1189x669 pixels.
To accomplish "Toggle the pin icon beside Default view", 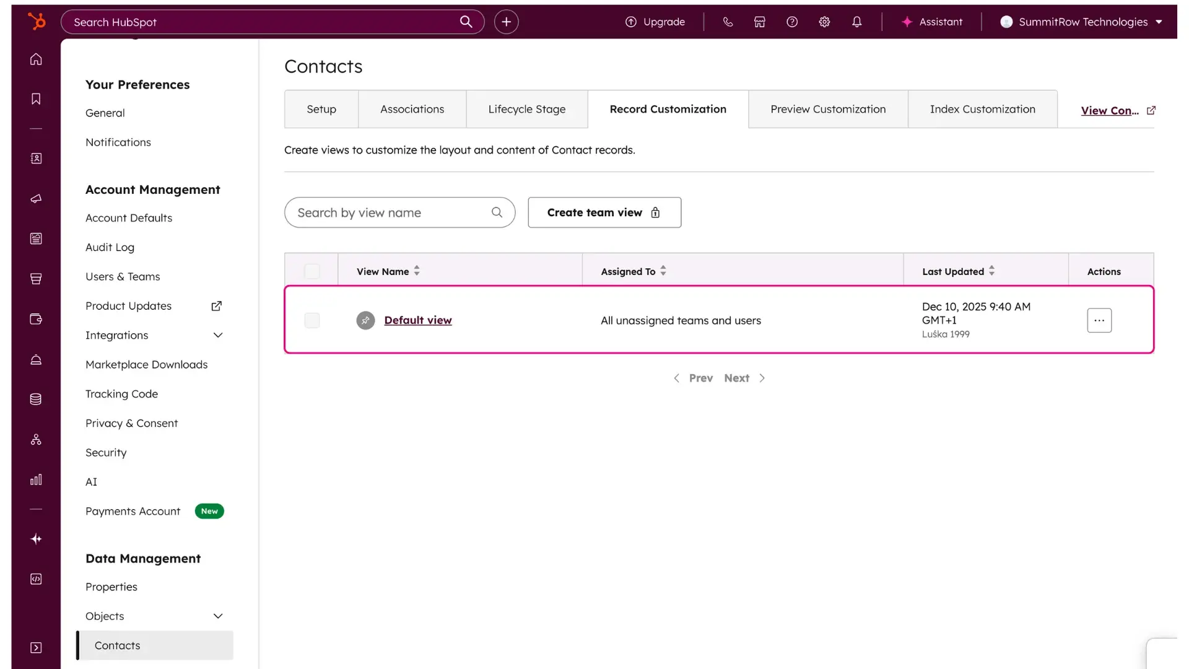I will click(x=365, y=320).
